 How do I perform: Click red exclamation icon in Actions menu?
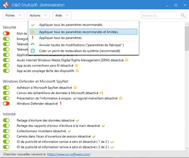(x=33, y=38)
